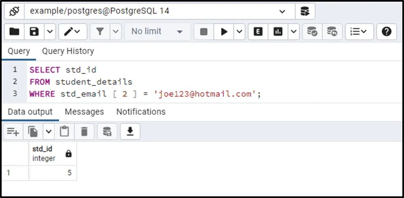Stop the running query

coord(203,32)
